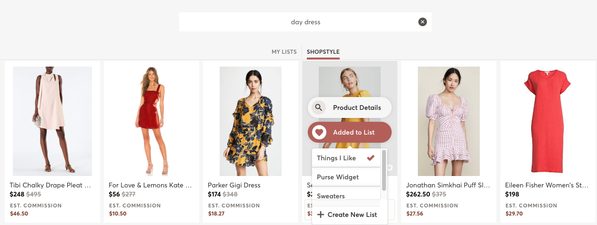This screenshot has height=225, width=597.
Task: Select the ShopStyle tab
Action: (323, 52)
